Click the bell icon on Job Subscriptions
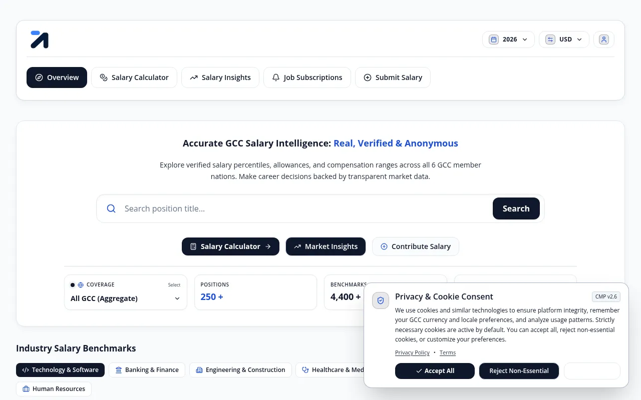Viewport: 641px width, 400px height. 276,77
